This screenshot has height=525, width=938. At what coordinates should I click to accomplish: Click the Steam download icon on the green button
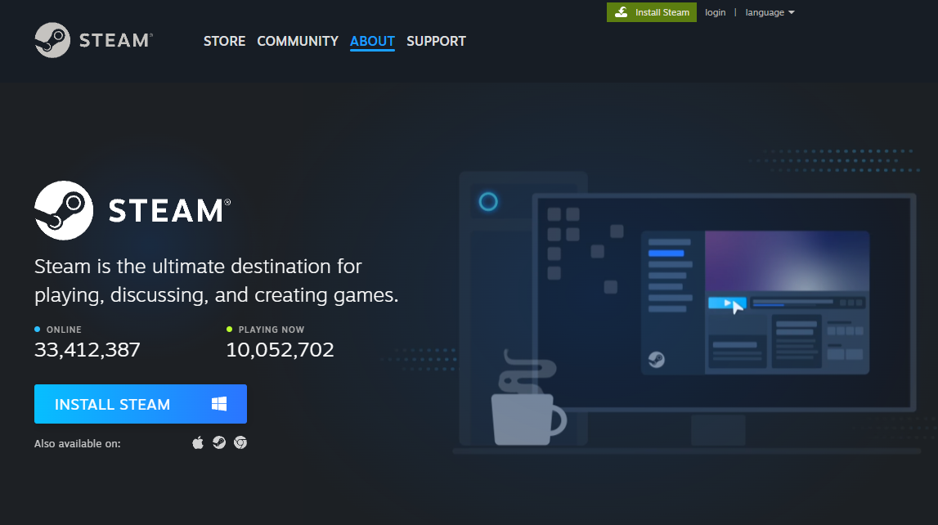620,12
